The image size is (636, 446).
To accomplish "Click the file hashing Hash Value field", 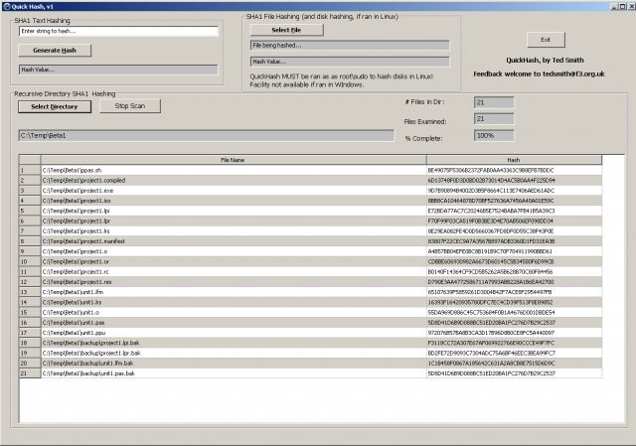I will click(350, 62).
